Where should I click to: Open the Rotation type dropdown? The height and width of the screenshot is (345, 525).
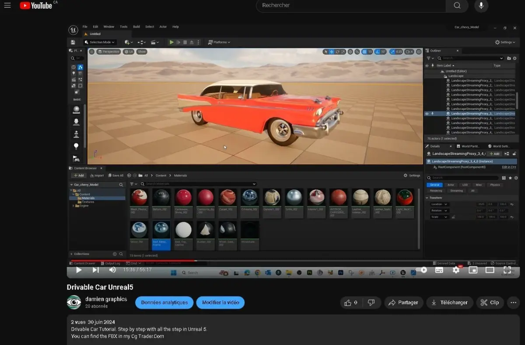(439, 210)
